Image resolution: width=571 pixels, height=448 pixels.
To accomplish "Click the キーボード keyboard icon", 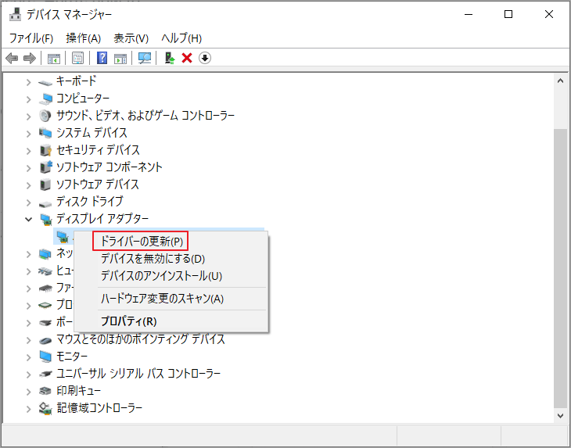I will point(45,83).
